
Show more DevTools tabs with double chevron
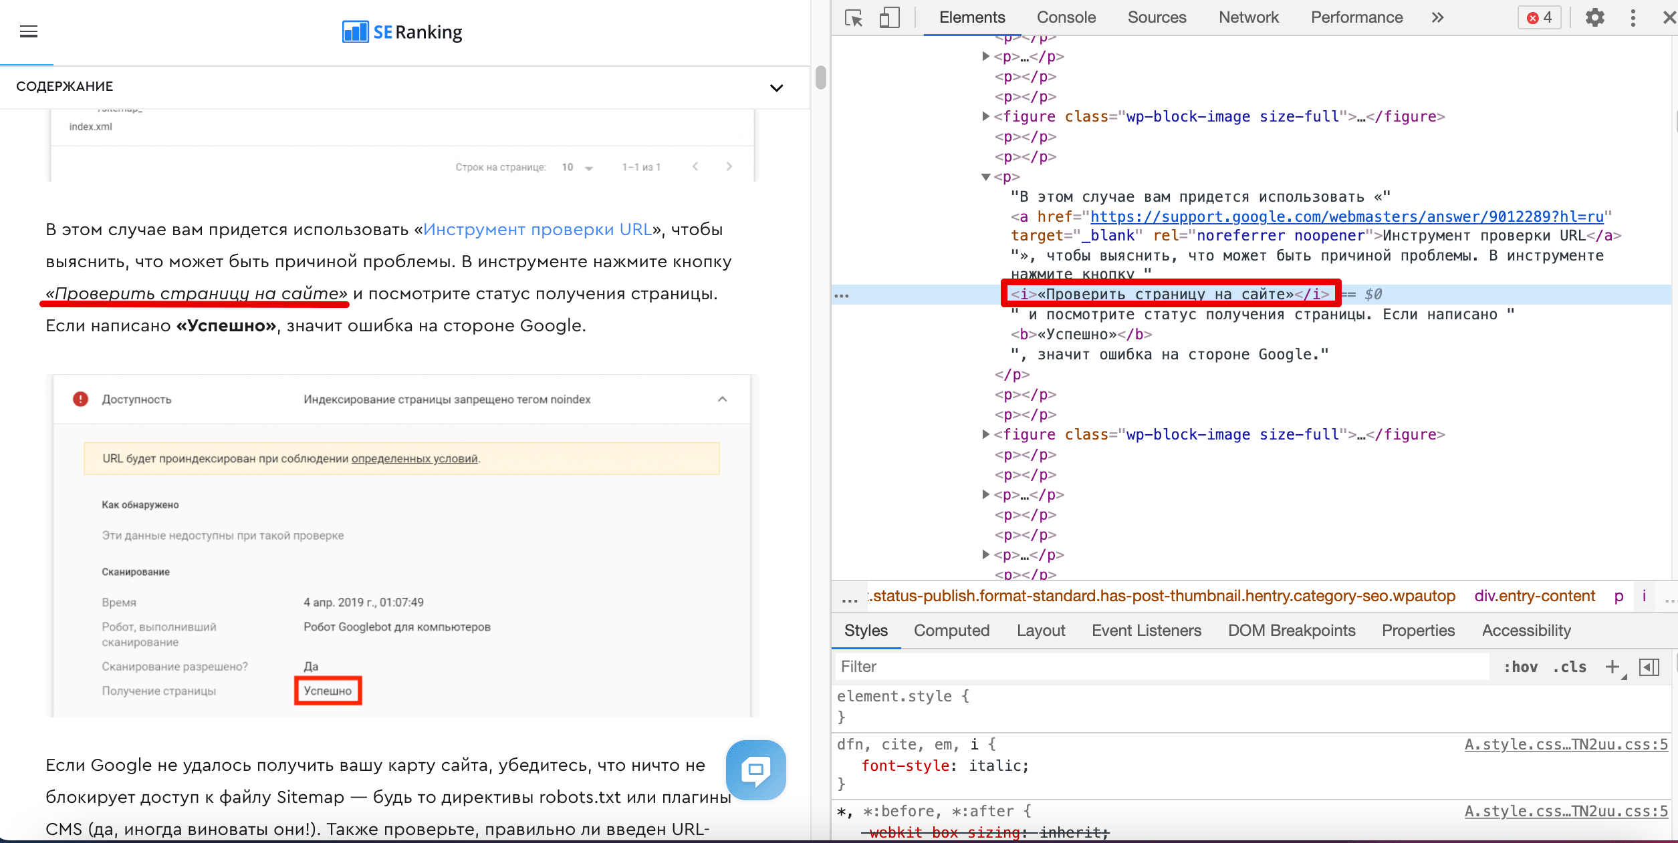(x=1438, y=18)
